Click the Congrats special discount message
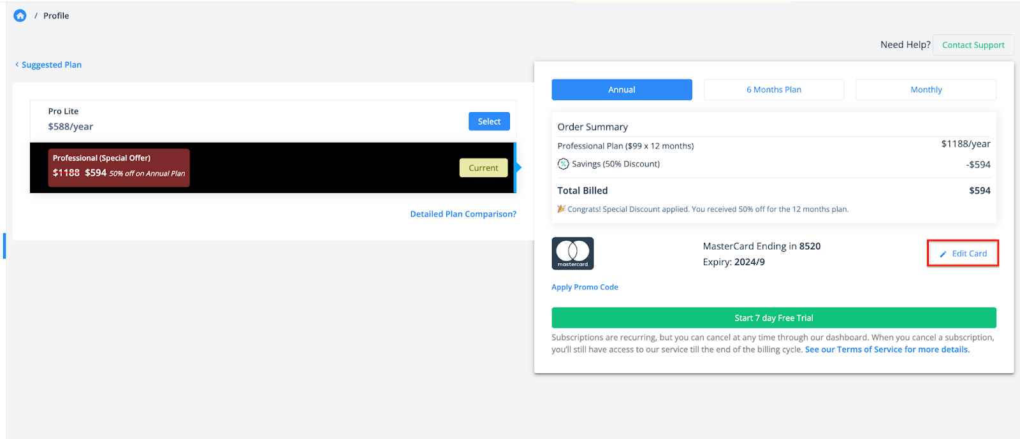The height and width of the screenshot is (439, 1020). pos(708,209)
